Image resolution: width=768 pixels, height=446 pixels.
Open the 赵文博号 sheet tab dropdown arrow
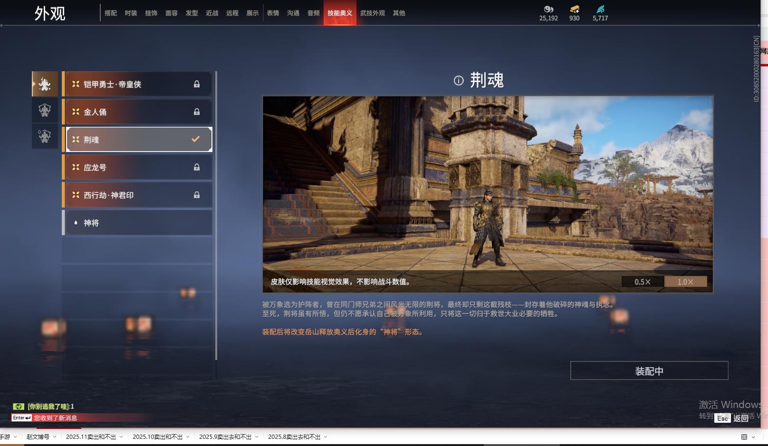pos(55,437)
